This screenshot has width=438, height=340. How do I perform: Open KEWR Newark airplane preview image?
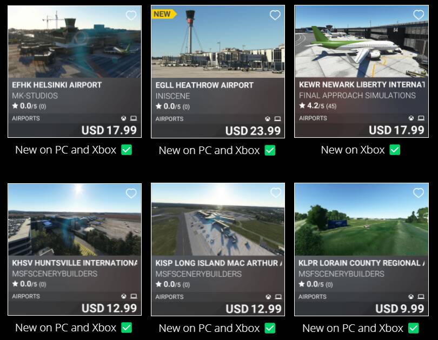coord(361,42)
